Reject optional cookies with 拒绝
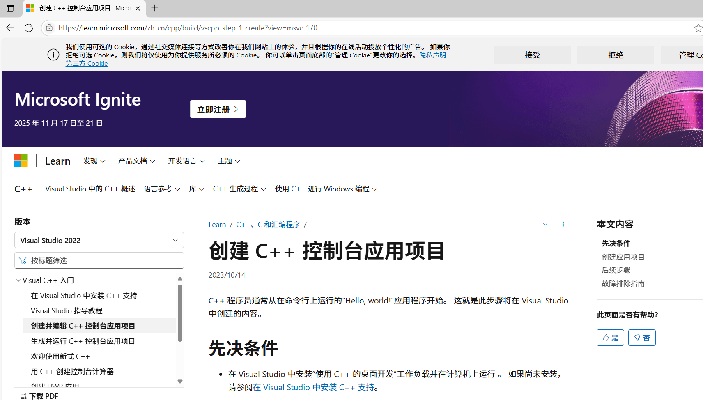The image size is (703, 400). pos(616,55)
